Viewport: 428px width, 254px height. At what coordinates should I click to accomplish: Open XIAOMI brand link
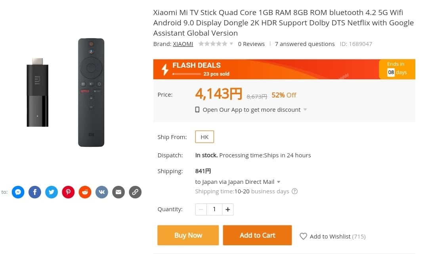[x=183, y=44]
